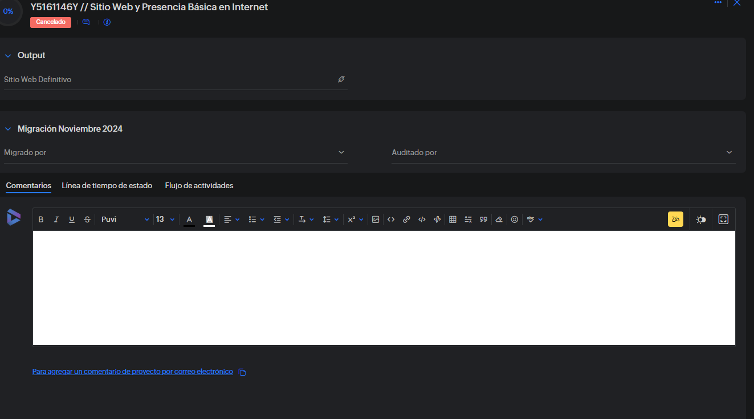Collapse the Output section
The image size is (754, 419).
pos(8,56)
